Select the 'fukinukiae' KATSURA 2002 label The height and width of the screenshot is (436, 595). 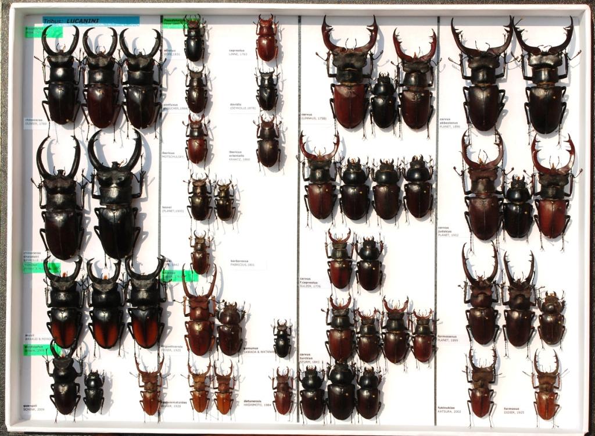449,409
